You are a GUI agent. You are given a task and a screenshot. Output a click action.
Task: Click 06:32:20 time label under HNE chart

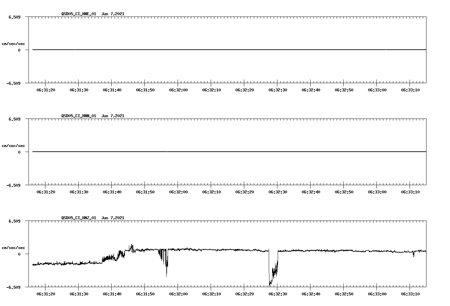click(245, 90)
